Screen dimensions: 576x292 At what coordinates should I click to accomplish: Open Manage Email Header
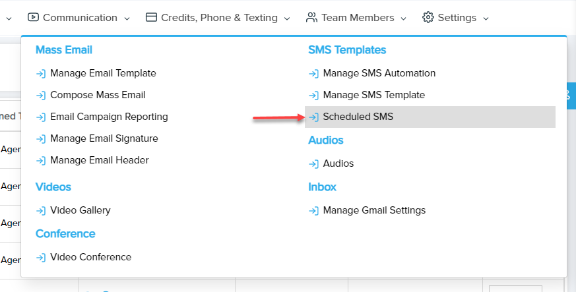pos(99,160)
